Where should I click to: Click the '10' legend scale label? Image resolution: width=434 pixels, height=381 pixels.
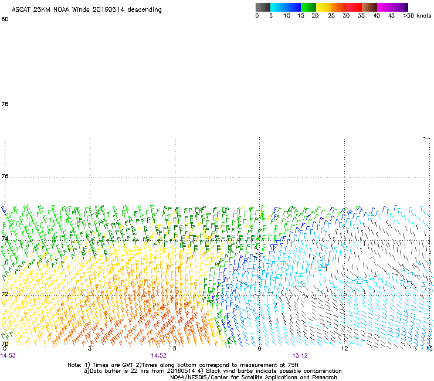(287, 16)
